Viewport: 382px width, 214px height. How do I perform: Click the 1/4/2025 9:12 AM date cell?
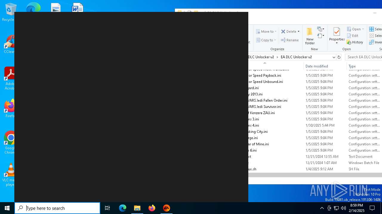[319, 169]
